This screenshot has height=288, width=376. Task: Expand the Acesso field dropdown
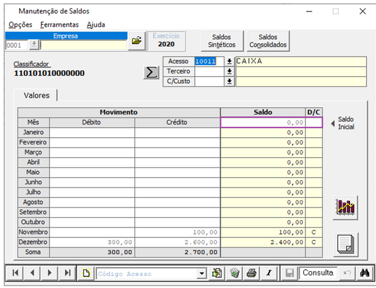tap(229, 61)
